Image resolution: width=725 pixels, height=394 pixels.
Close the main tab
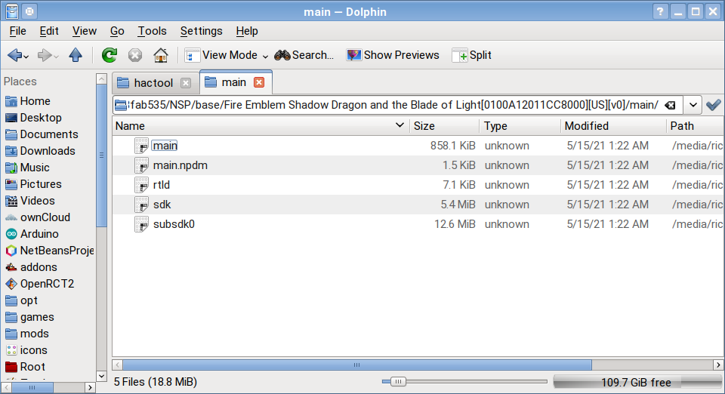coord(259,82)
